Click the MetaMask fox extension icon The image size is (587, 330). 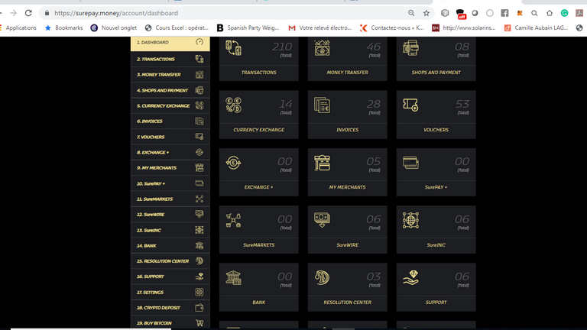520,13
